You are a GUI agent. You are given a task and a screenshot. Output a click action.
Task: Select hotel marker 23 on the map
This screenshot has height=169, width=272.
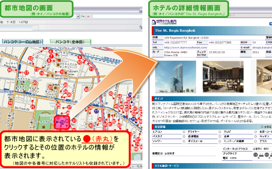[65, 85]
